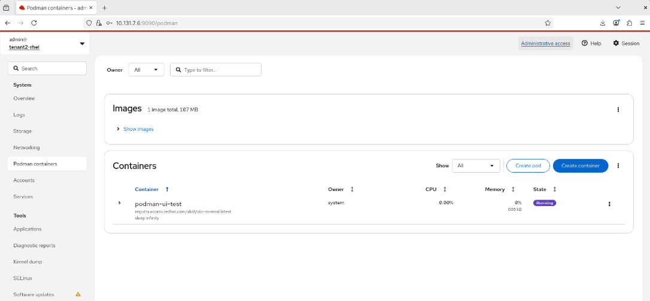This screenshot has height=301, width=650.
Task: Click the sleep infinity command text
Action: point(147,218)
